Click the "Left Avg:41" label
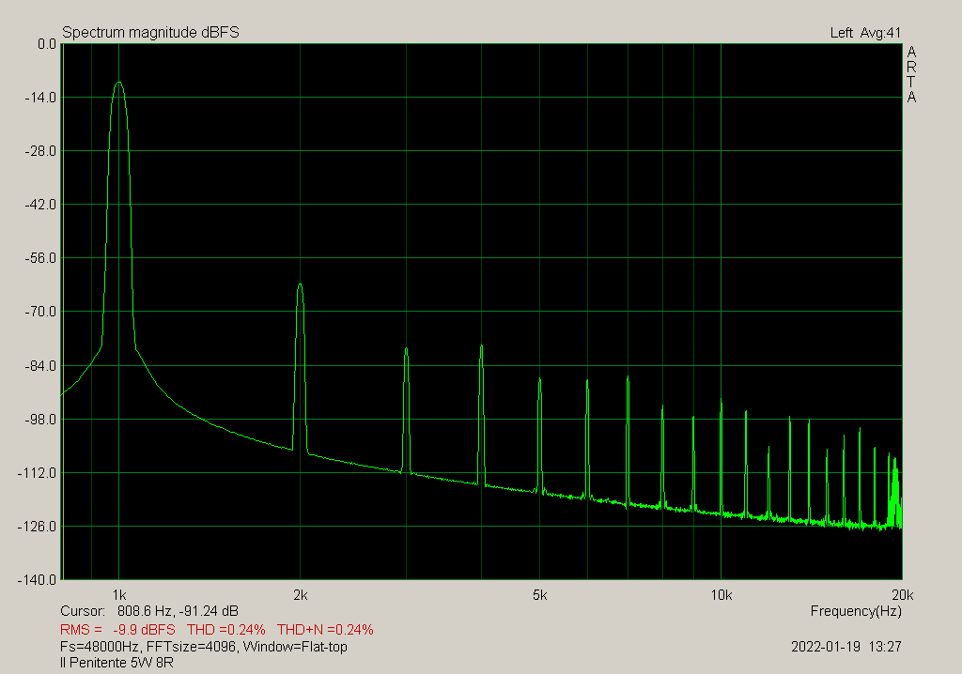Viewport: 962px width, 674px height. [865, 33]
